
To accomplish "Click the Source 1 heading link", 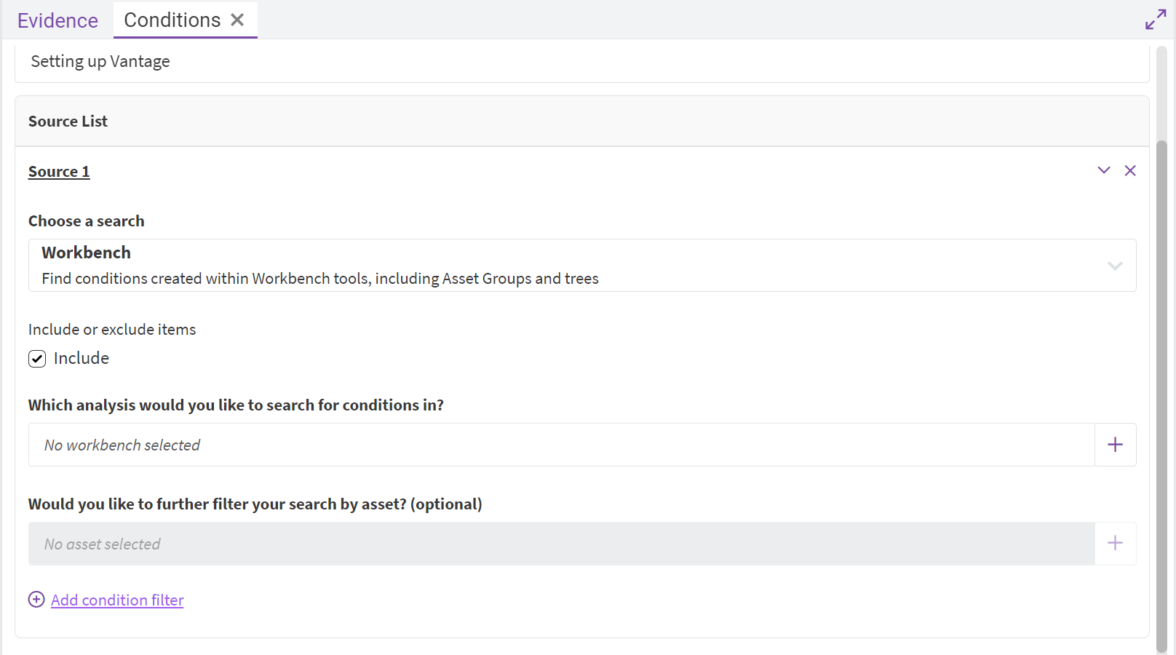I will pos(59,172).
